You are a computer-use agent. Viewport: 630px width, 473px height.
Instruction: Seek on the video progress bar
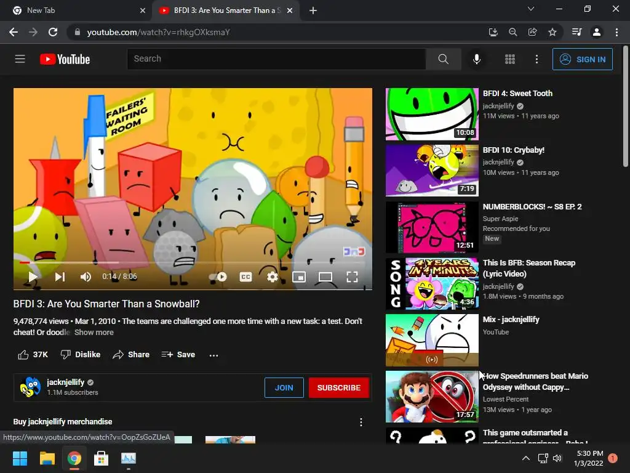click(193, 262)
